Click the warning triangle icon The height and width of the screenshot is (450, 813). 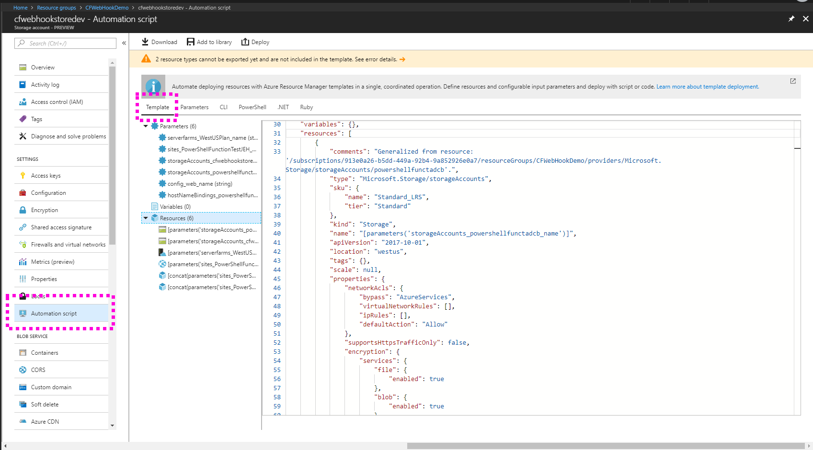coord(146,59)
